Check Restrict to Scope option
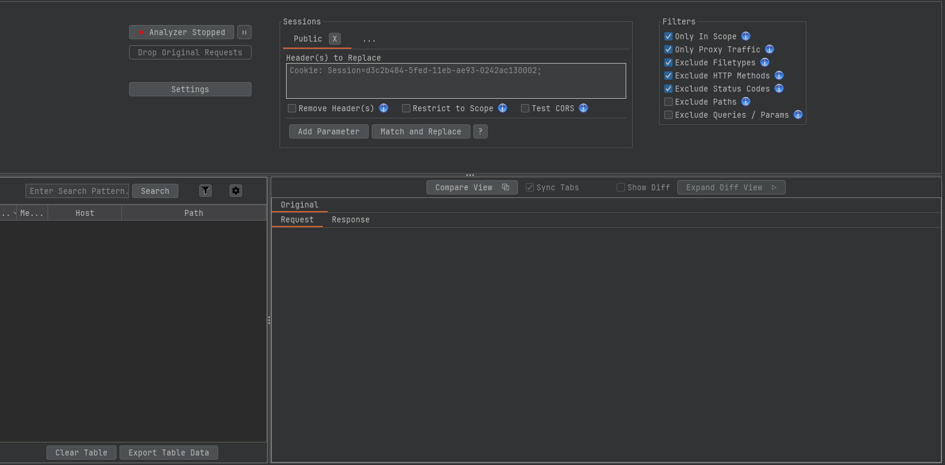Screen dimensions: 945x465 click(x=406, y=108)
